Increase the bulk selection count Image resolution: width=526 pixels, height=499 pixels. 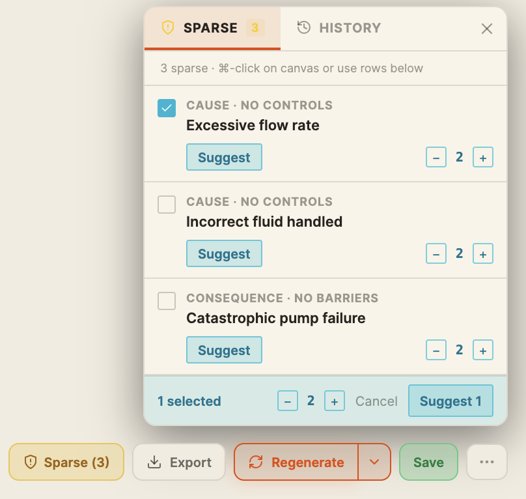coord(335,401)
